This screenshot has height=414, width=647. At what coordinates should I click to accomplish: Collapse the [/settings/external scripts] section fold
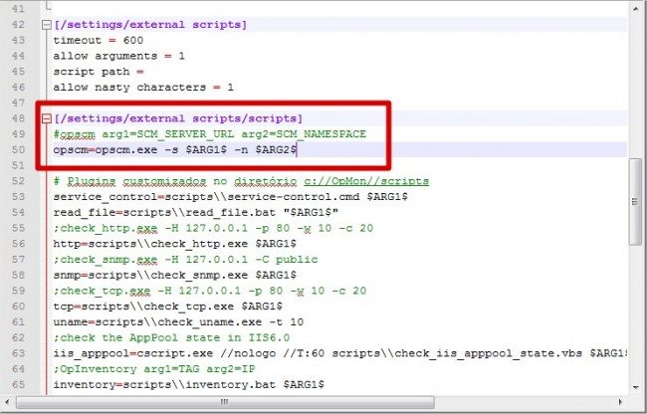tap(47, 23)
